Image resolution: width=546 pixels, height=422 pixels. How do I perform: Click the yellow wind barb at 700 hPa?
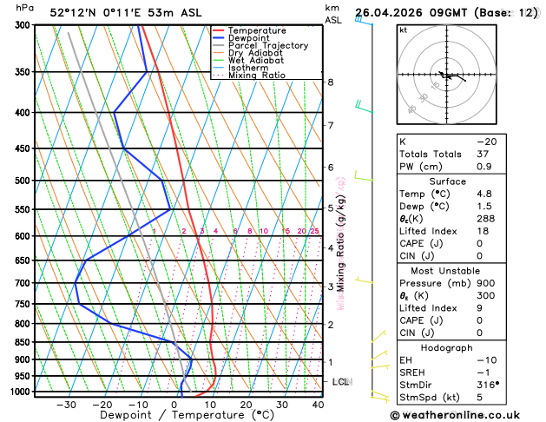[x=364, y=280]
